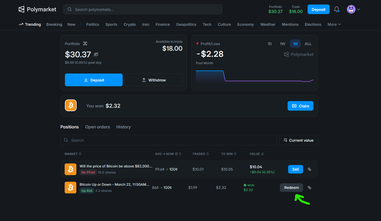The image size is (381, 221).
Task: Select the 1D profit/loss range
Action: (x=270, y=44)
